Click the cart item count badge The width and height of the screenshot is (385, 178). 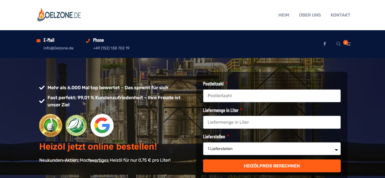tap(345, 42)
